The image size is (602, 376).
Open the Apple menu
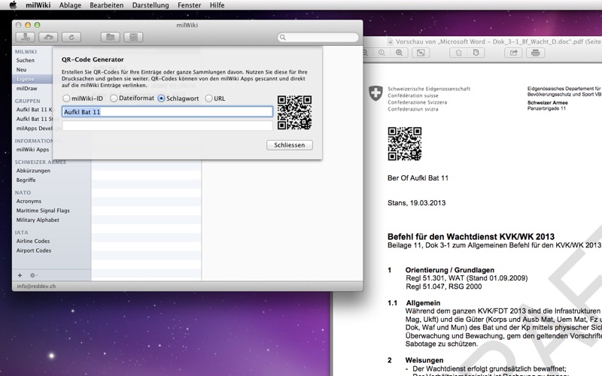13,5
